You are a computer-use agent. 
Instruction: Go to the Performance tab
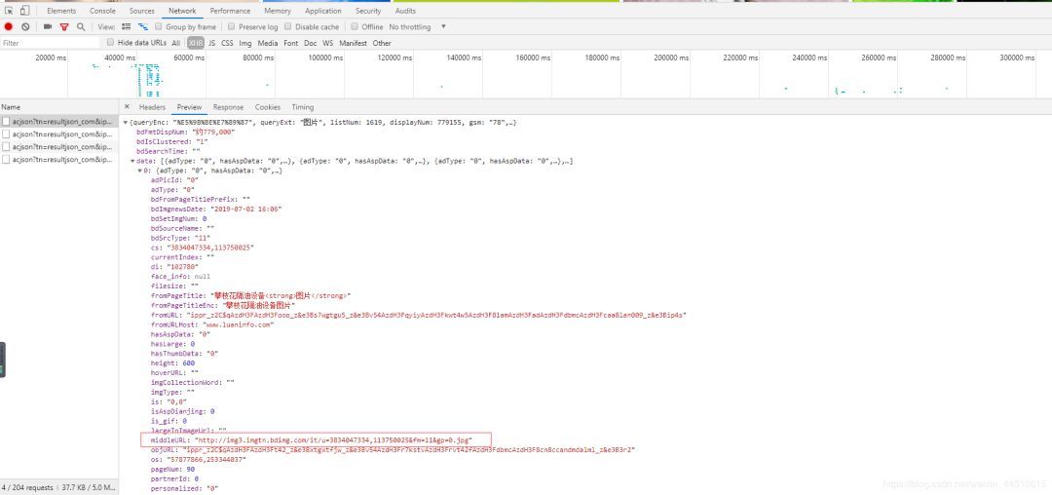point(230,11)
